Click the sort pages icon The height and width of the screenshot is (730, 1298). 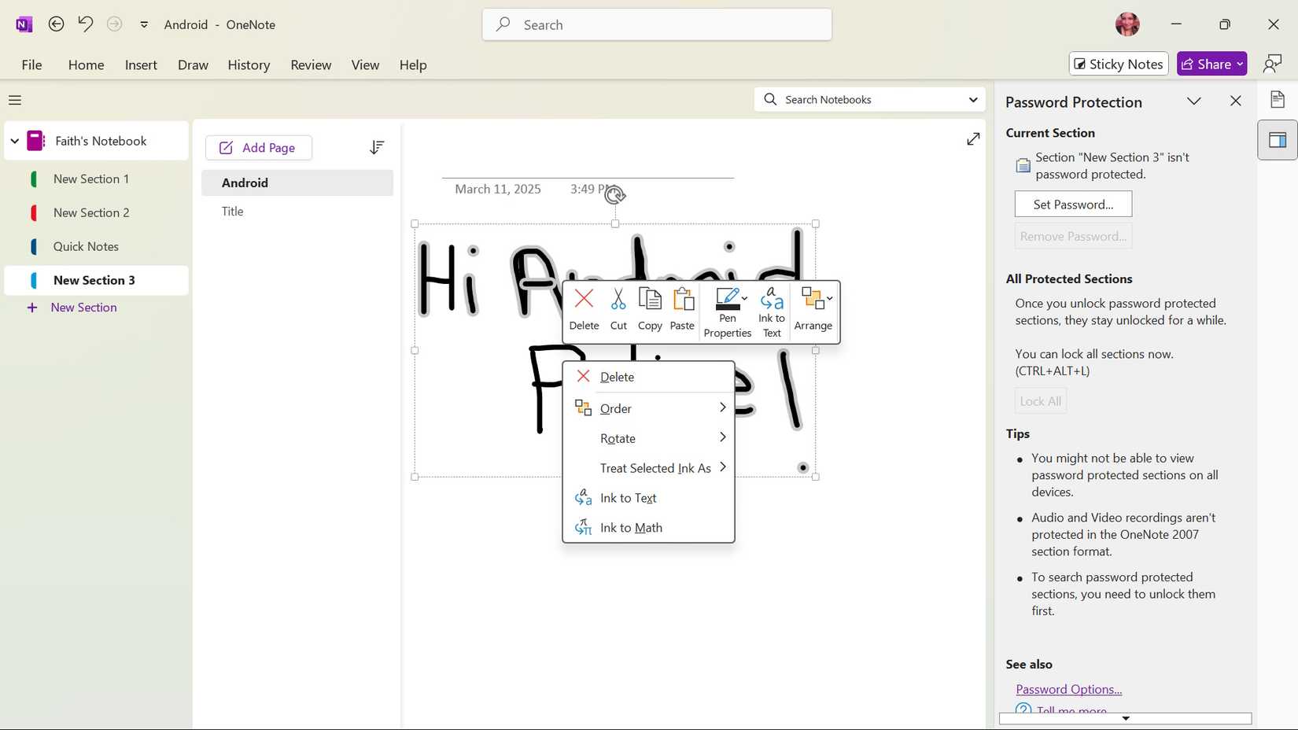[x=377, y=147]
